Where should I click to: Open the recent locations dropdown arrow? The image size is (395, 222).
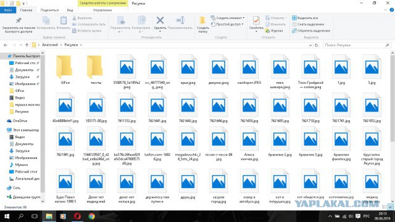pos(20,45)
